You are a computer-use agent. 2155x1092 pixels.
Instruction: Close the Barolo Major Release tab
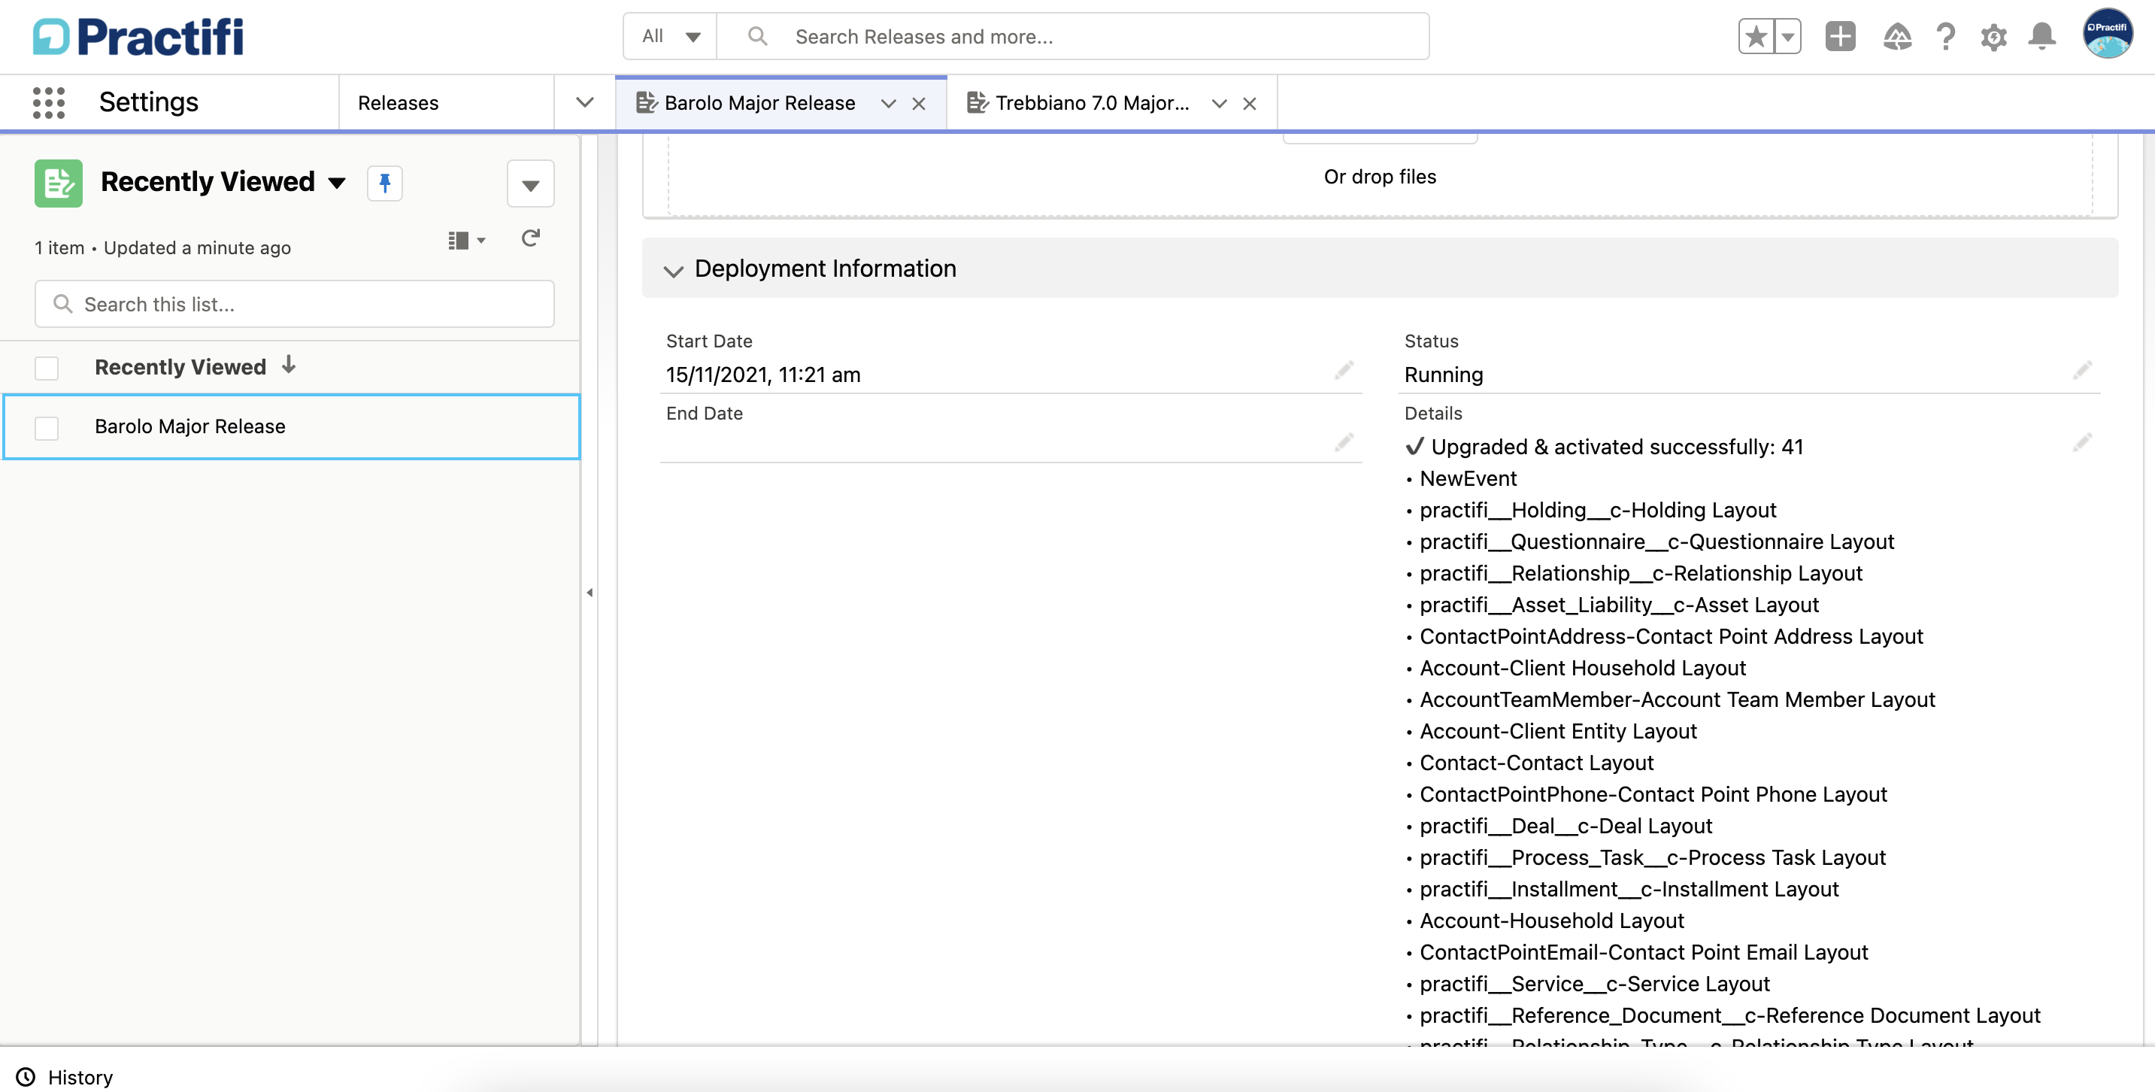click(919, 103)
